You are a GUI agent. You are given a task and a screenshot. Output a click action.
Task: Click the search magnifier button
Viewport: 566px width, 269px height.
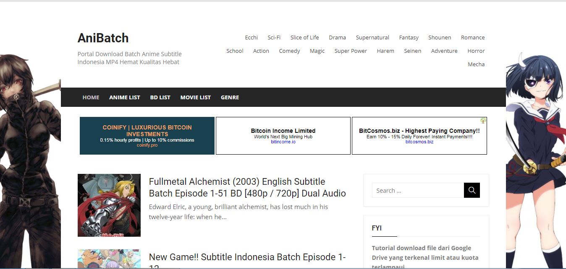click(472, 190)
